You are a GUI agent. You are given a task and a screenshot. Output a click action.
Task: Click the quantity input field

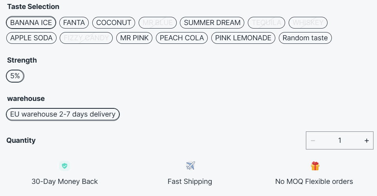pyautogui.click(x=340, y=140)
